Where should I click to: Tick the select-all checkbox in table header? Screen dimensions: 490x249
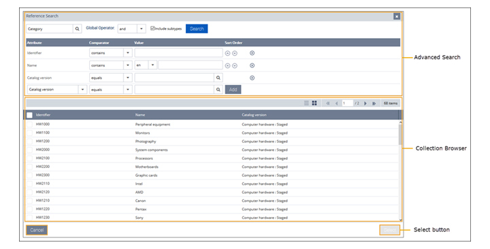point(29,115)
